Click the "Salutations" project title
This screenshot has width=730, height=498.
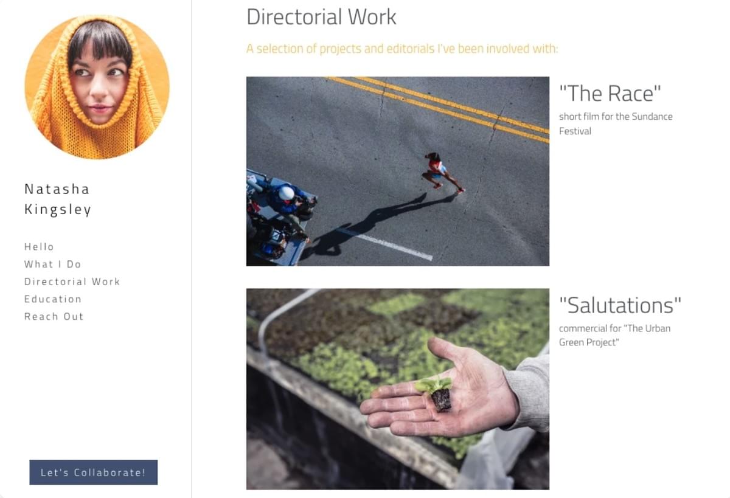pyautogui.click(x=620, y=305)
